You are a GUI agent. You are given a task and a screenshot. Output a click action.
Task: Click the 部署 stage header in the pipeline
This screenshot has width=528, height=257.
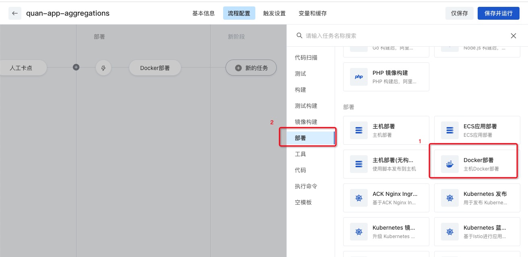point(99,37)
